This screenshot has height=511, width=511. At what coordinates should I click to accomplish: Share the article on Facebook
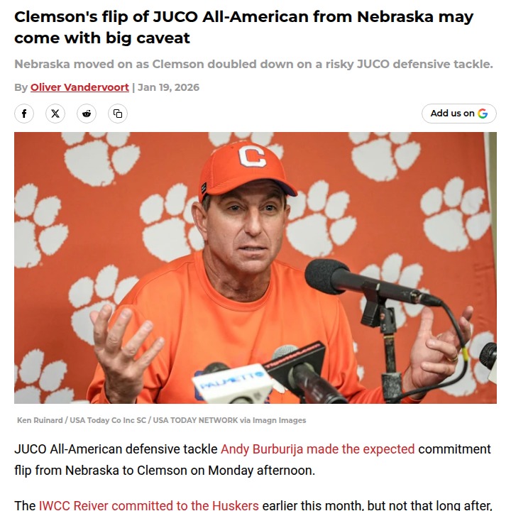24,114
